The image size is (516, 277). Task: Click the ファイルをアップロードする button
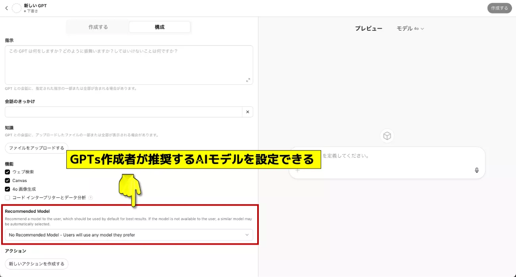(37, 148)
